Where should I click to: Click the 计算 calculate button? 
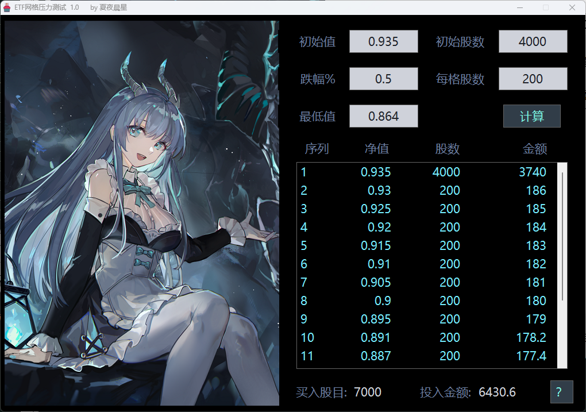532,116
